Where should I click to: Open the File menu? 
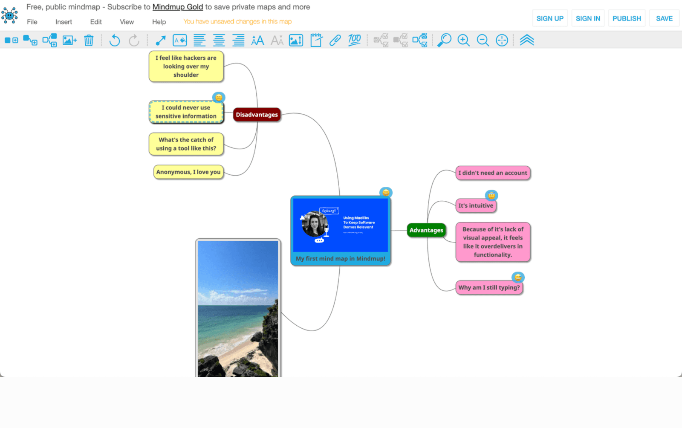point(32,22)
